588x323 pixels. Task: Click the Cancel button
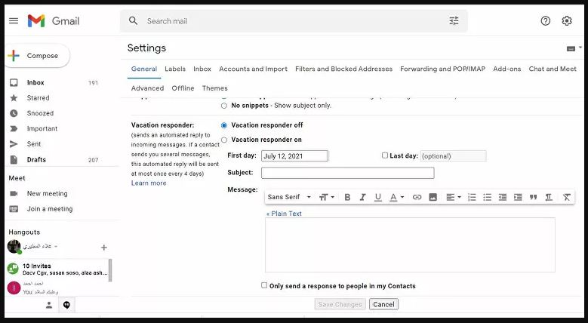pyautogui.click(x=383, y=304)
